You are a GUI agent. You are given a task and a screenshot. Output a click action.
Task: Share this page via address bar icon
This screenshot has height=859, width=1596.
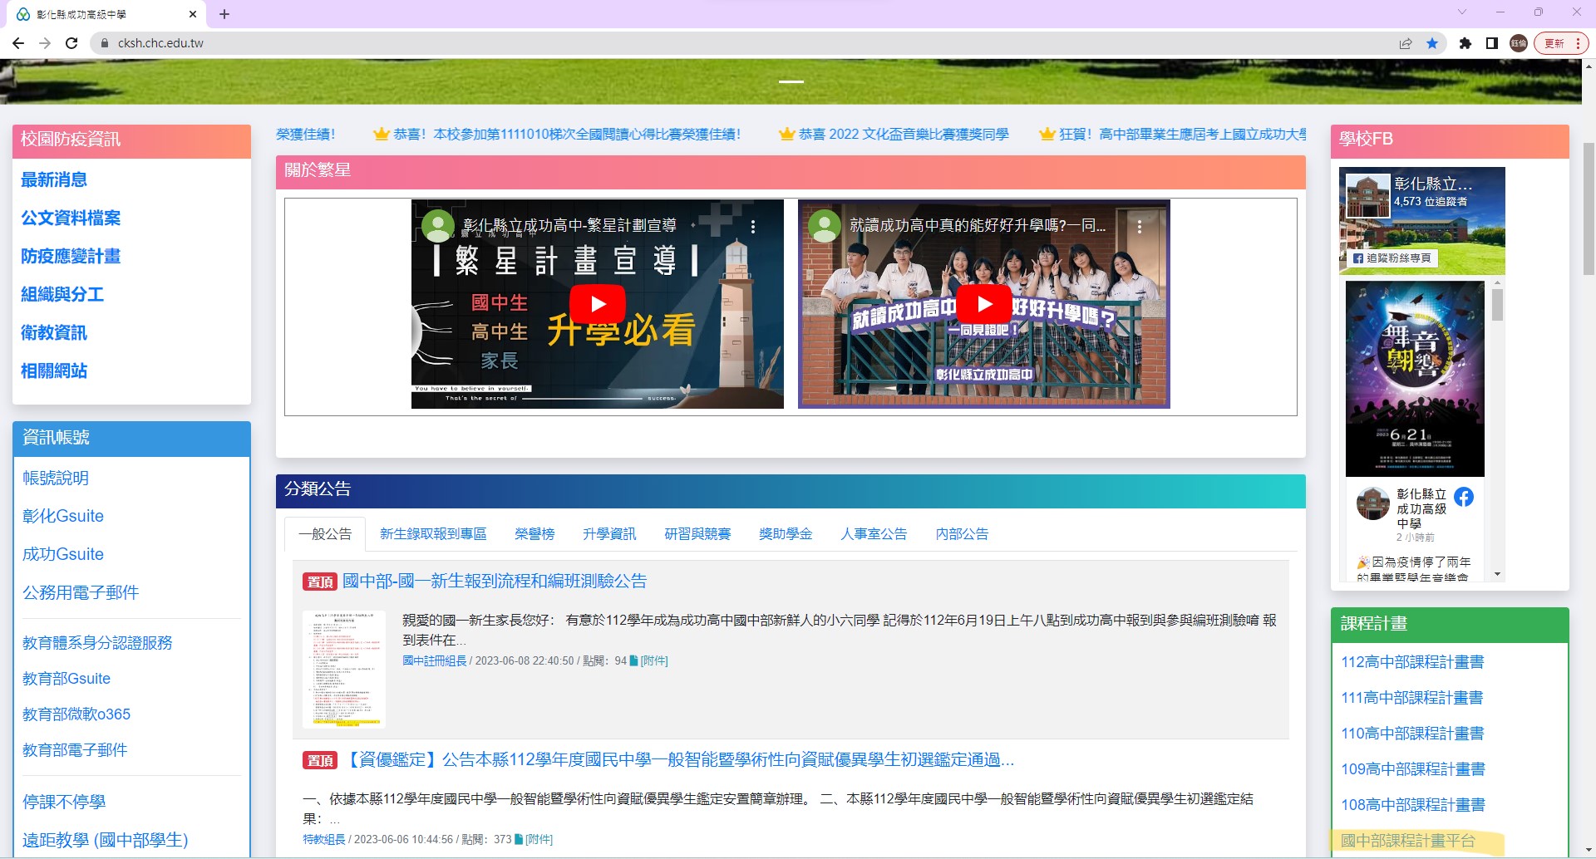coord(1406,43)
